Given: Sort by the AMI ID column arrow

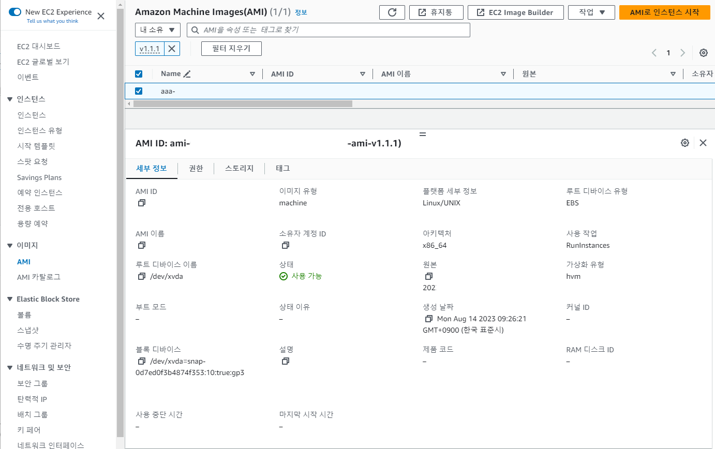Looking at the screenshot, I should [x=363, y=74].
